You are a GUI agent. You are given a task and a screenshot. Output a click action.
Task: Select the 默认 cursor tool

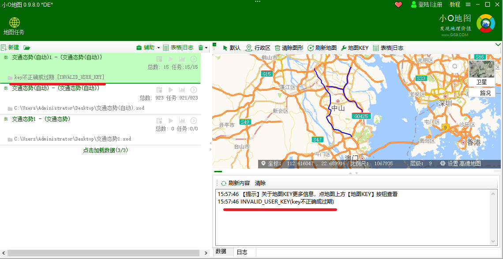tap(231, 48)
